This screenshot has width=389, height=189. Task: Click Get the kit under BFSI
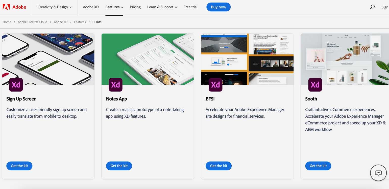click(x=218, y=166)
